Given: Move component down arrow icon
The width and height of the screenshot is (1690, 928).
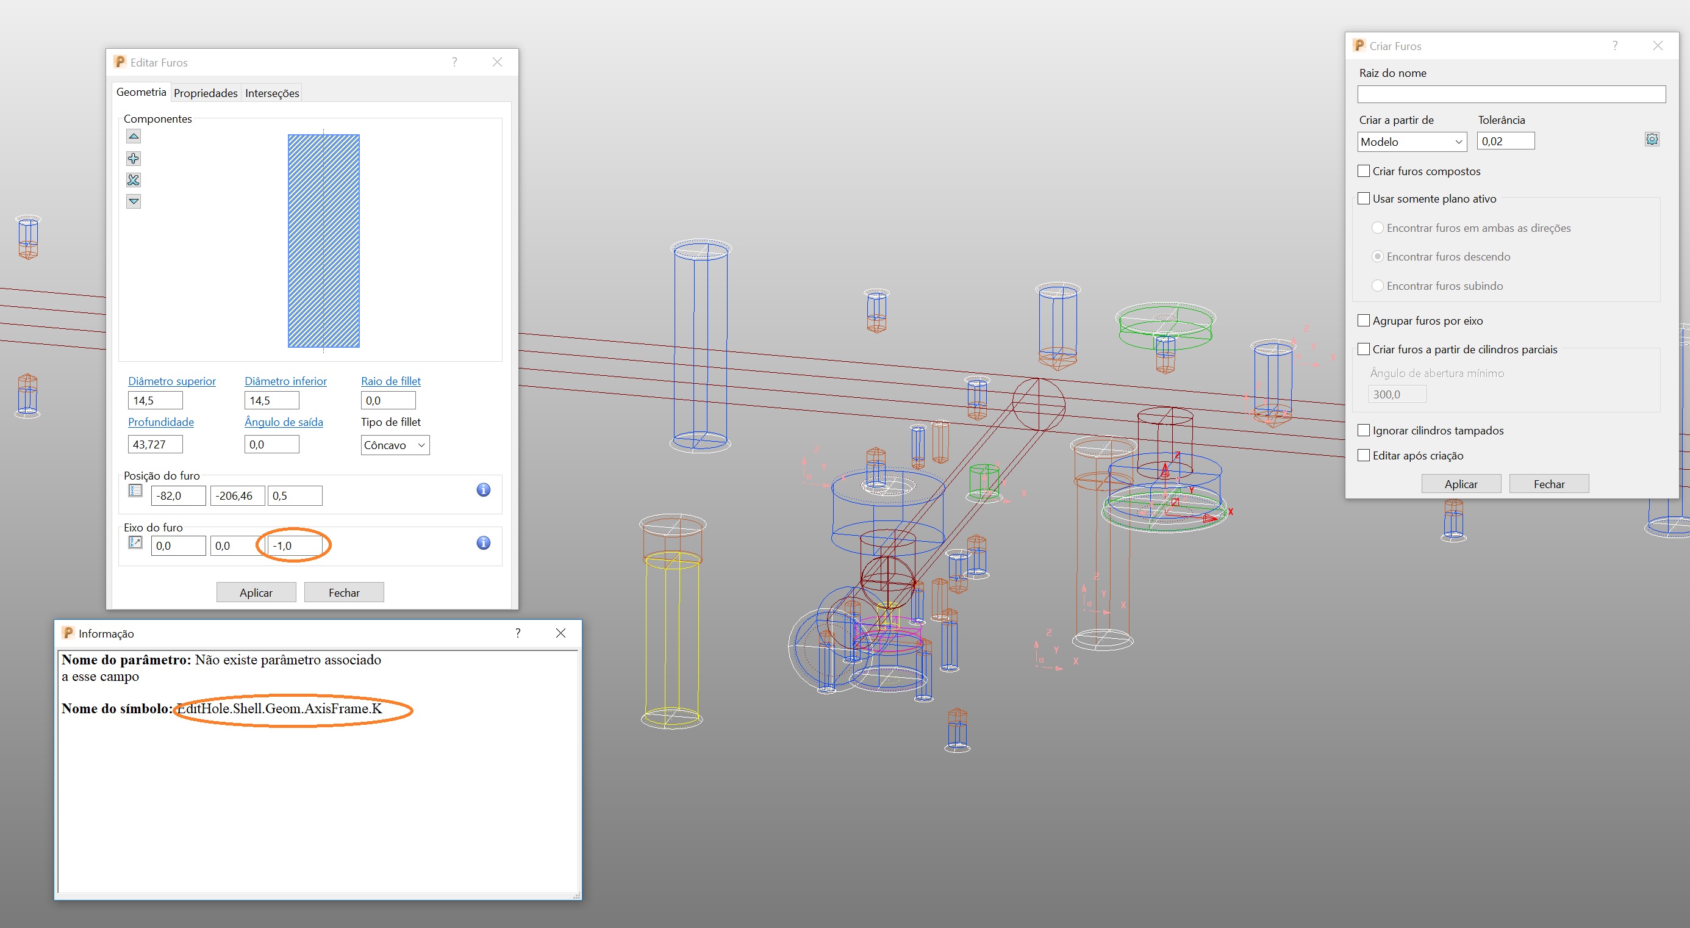Looking at the screenshot, I should click(133, 201).
